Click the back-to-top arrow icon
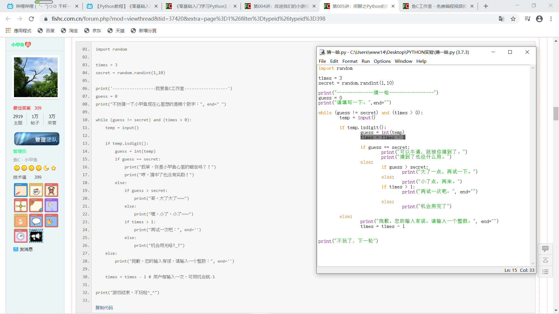Image resolution: width=559 pixels, height=314 pixels. click(x=545, y=261)
